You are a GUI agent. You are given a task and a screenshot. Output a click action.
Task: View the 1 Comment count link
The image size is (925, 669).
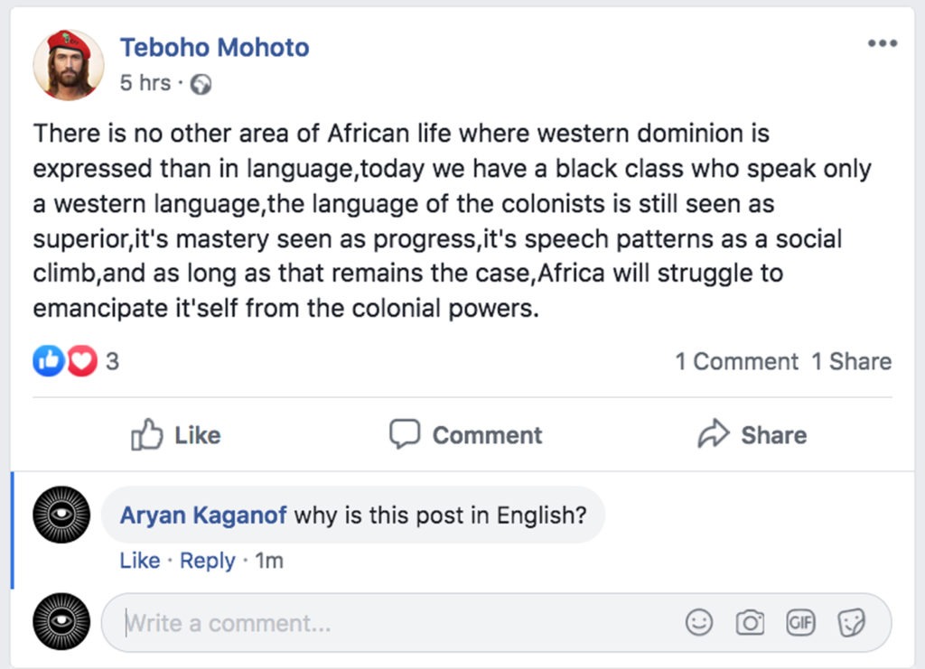pos(736,362)
